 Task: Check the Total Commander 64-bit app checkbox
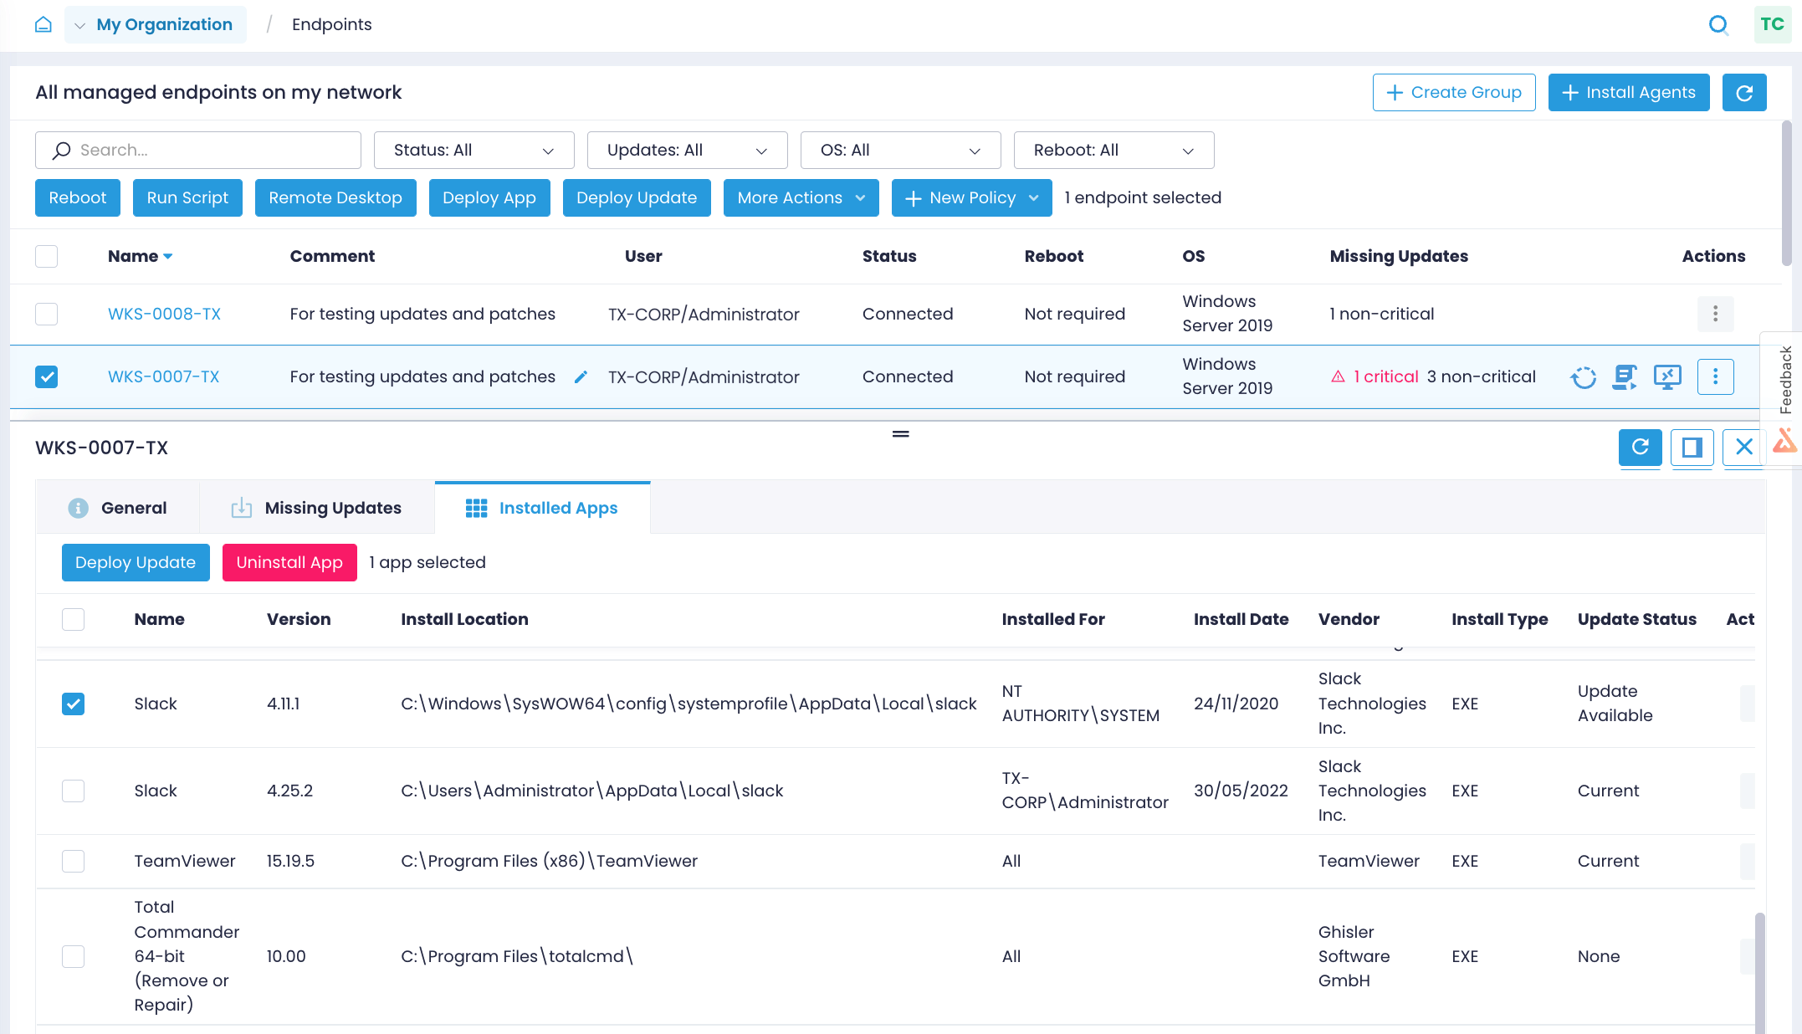coord(74,956)
